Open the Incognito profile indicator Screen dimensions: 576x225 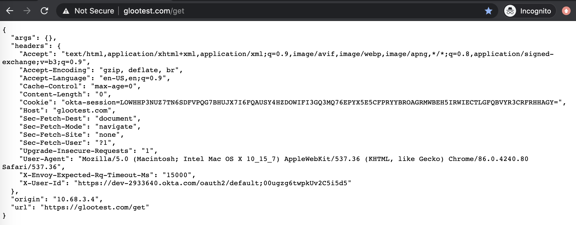click(x=530, y=11)
